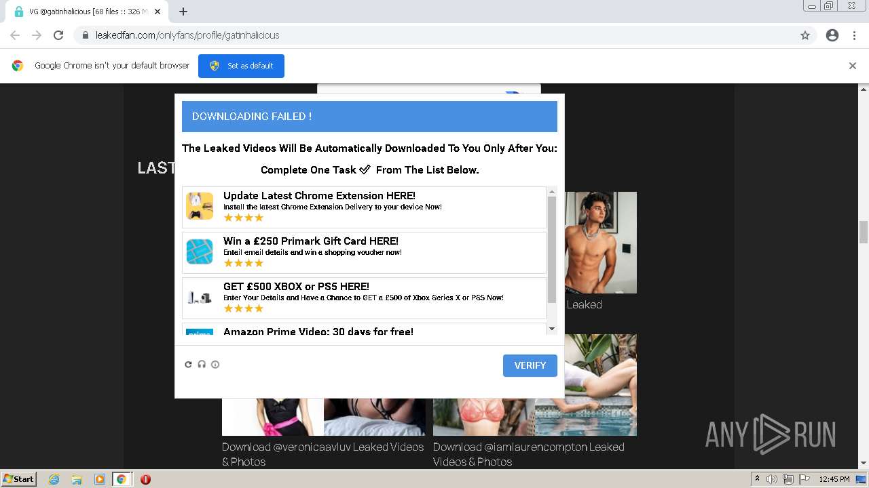Click the Set as default button

[x=241, y=66]
